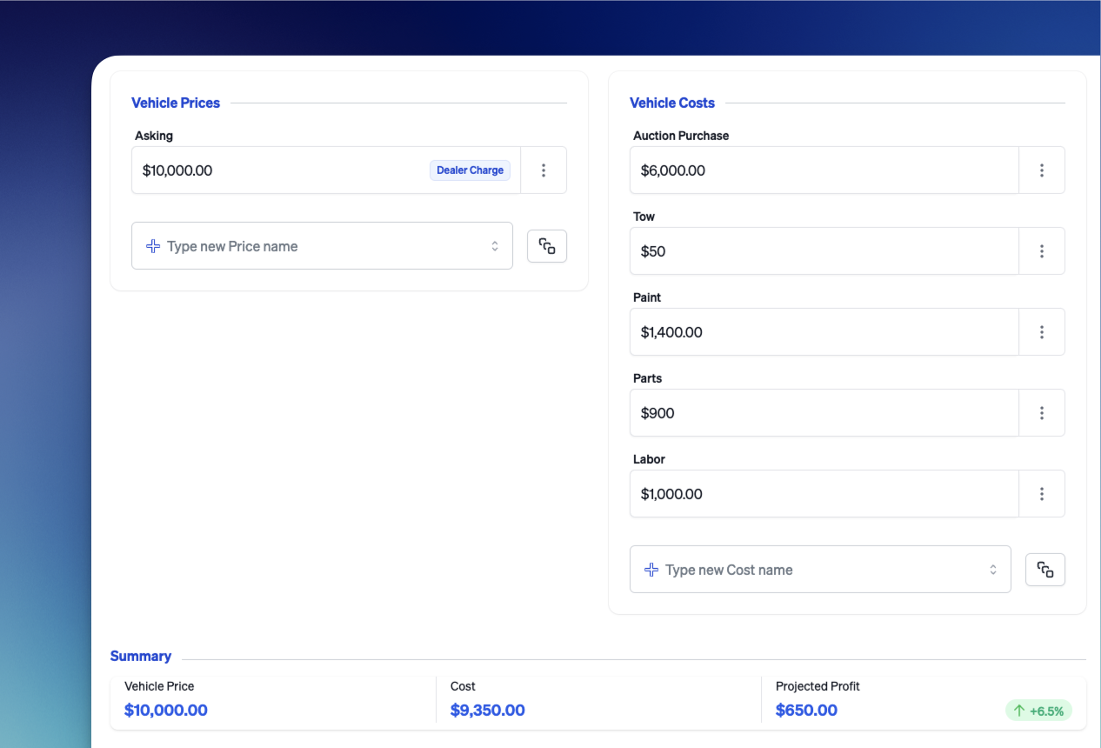Open the Labor cost kebab menu

coord(1042,493)
